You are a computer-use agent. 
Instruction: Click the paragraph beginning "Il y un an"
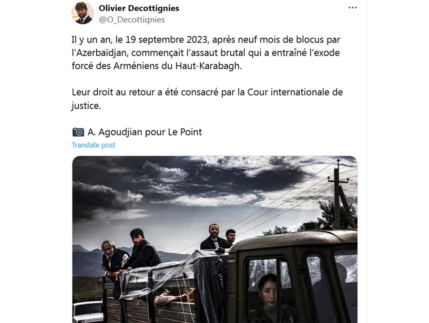(x=206, y=53)
